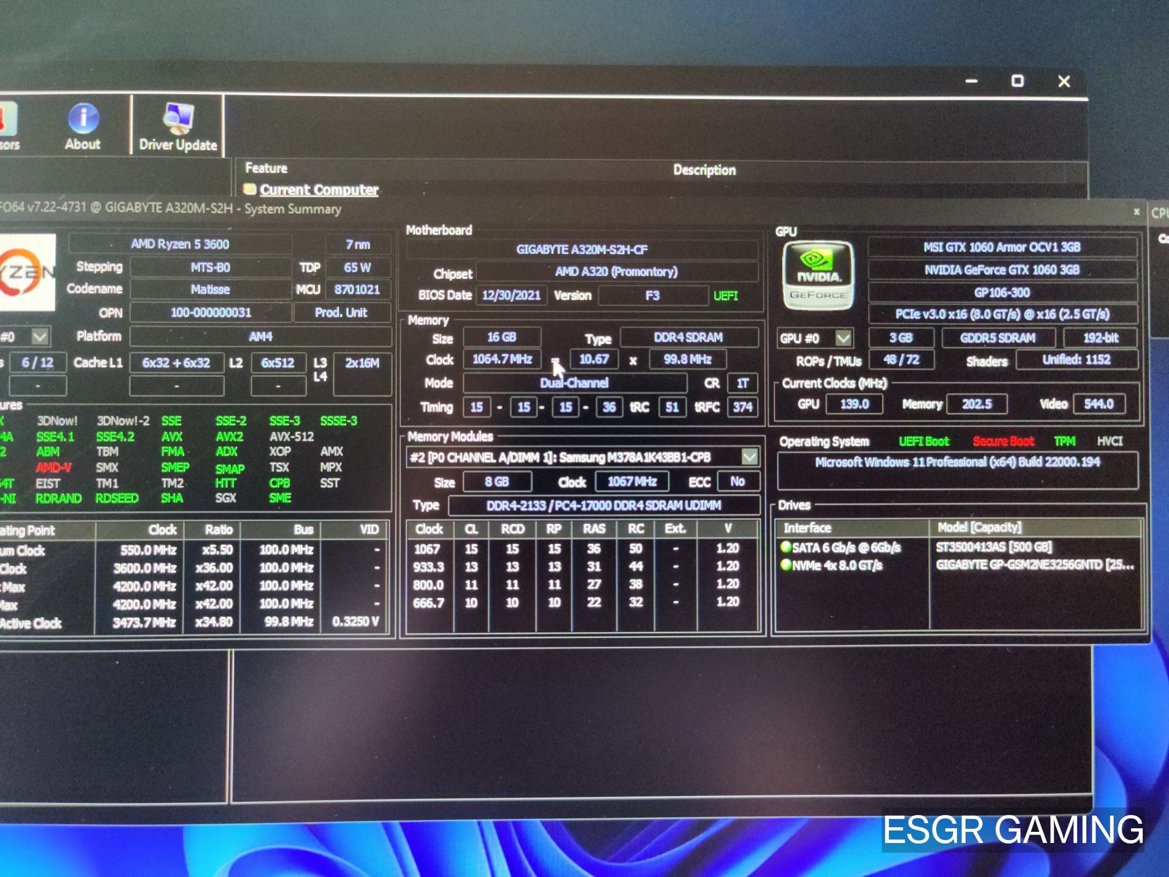Open the GPU #0 selector dropdown
Image resolution: width=1169 pixels, height=877 pixels.
point(843,338)
